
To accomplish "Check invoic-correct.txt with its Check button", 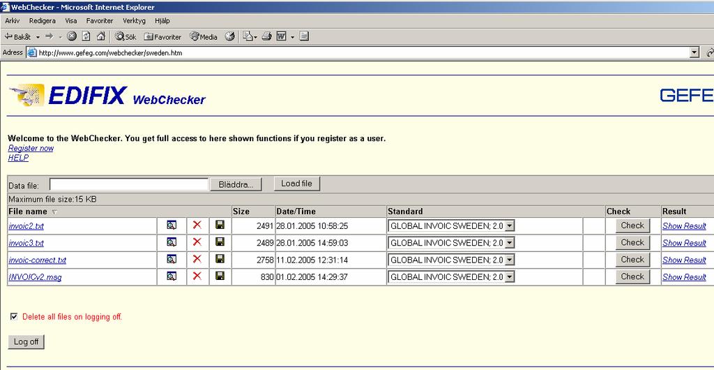I will tap(632, 259).
